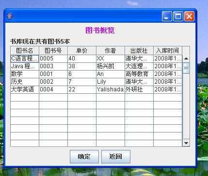Click the author cell Lily
This screenshot has width=208, height=176.
[x=111, y=82]
